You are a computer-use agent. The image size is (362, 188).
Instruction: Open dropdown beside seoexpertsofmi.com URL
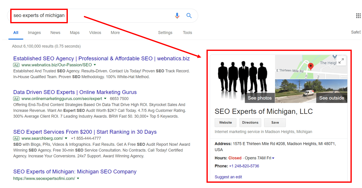tap(78, 178)
